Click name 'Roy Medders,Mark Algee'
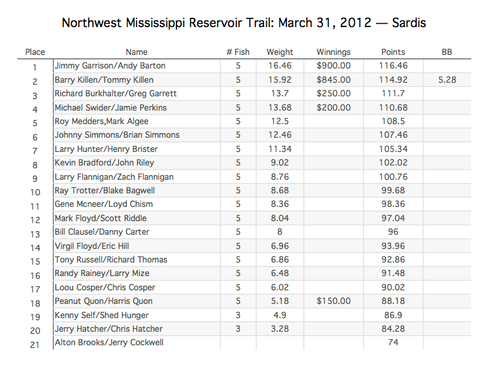The image size is (488, 367). 102,121
